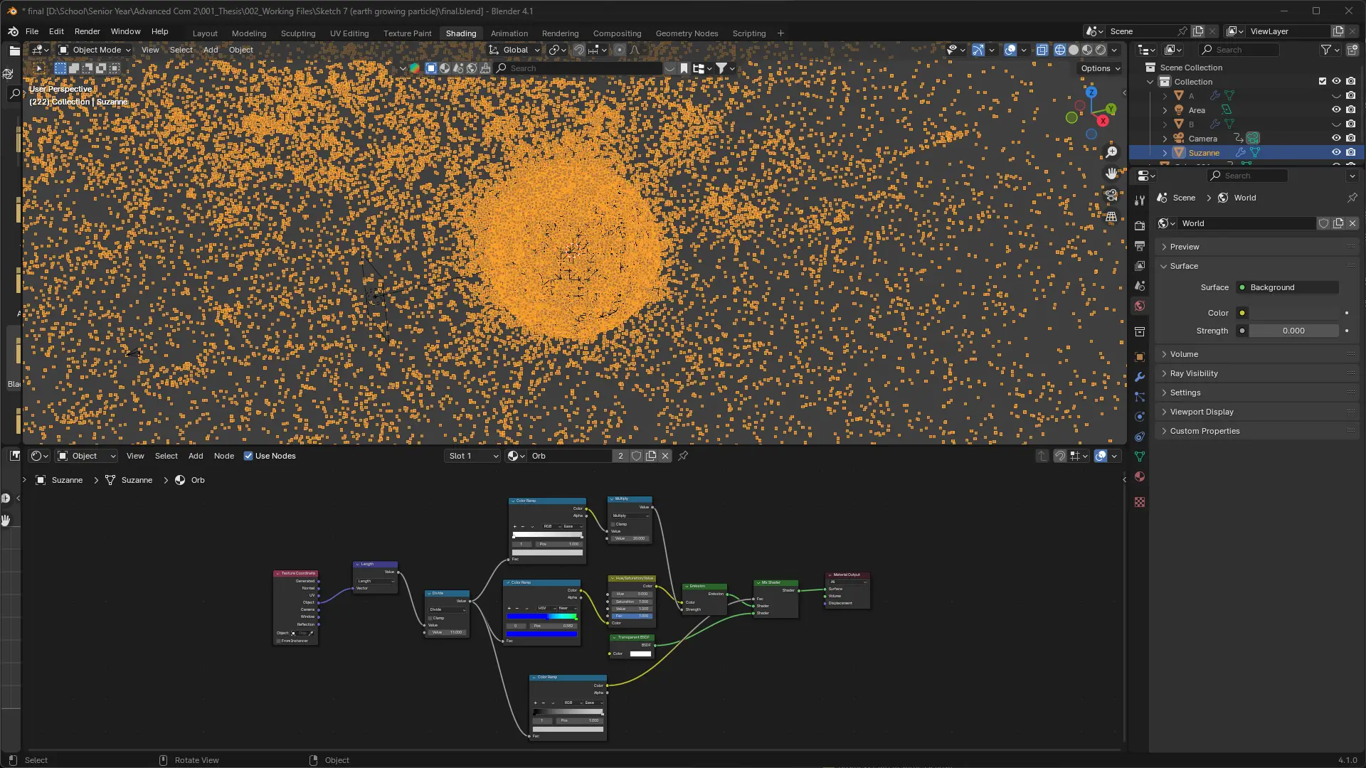
Task: Uncheck the Use Nodes checkbox
Action: (x=248, y=456)
